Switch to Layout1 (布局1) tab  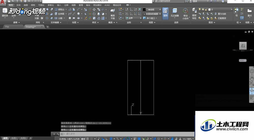[x=14, y=138]
